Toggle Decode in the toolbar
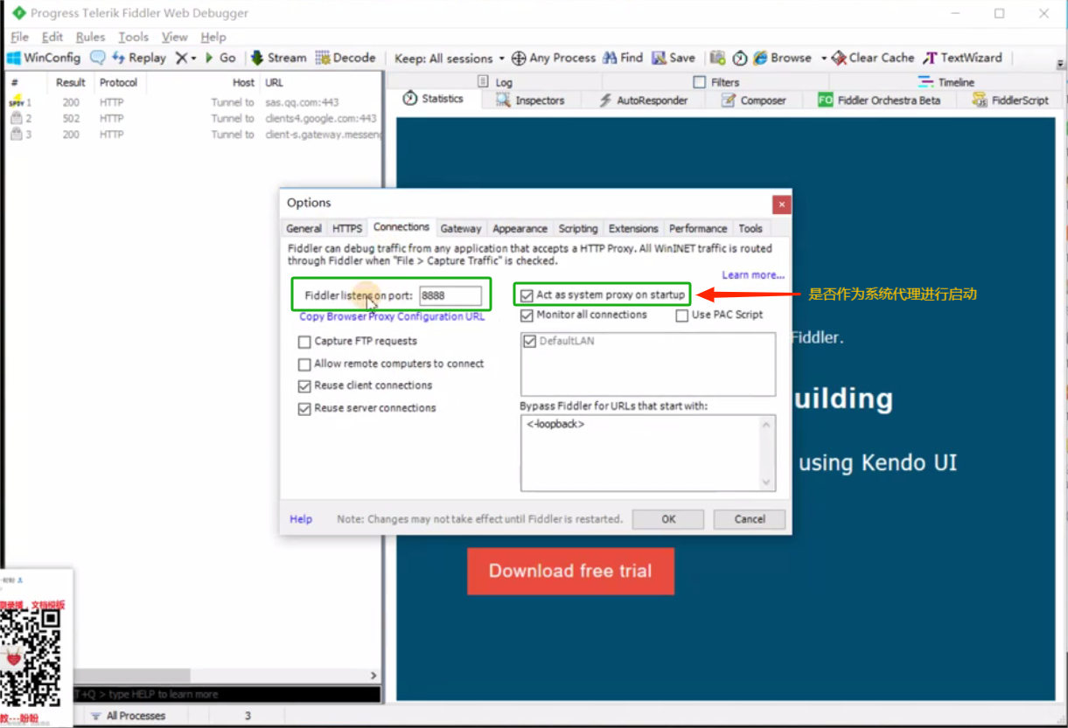Viewport: 1068px width, 728px height. (x=346, y=58)
